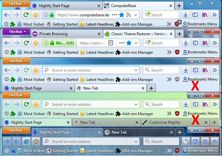Screen dimensions: 222x156
Task: Open page actions dots in computerbase.de address bar
Action: click(115, 15)
